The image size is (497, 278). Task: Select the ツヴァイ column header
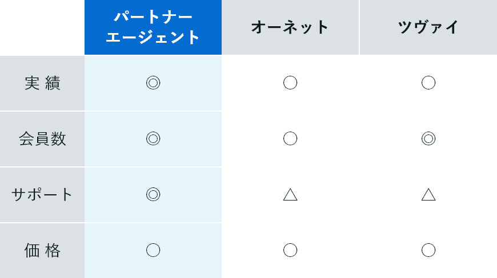[428, 27]
